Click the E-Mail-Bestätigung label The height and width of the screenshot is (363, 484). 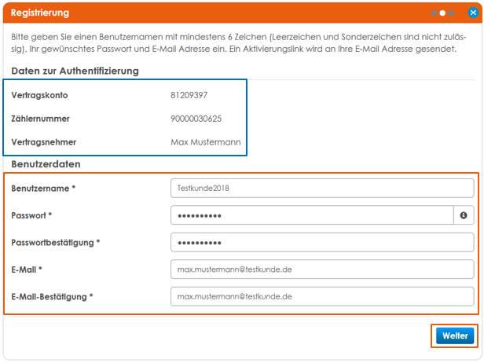(52, 296)
